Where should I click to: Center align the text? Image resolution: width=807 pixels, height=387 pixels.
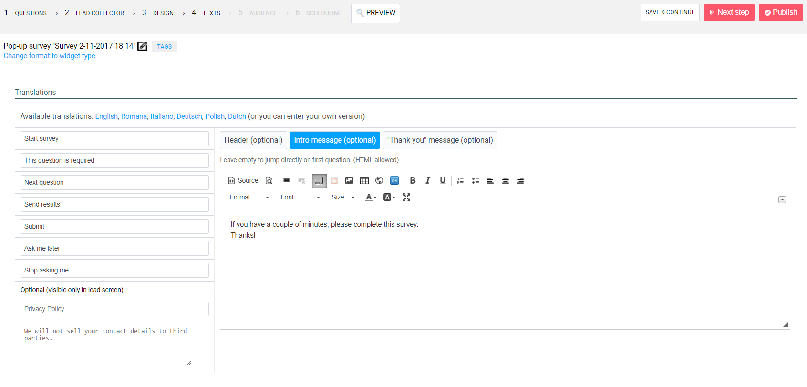[x=506, y=180]
